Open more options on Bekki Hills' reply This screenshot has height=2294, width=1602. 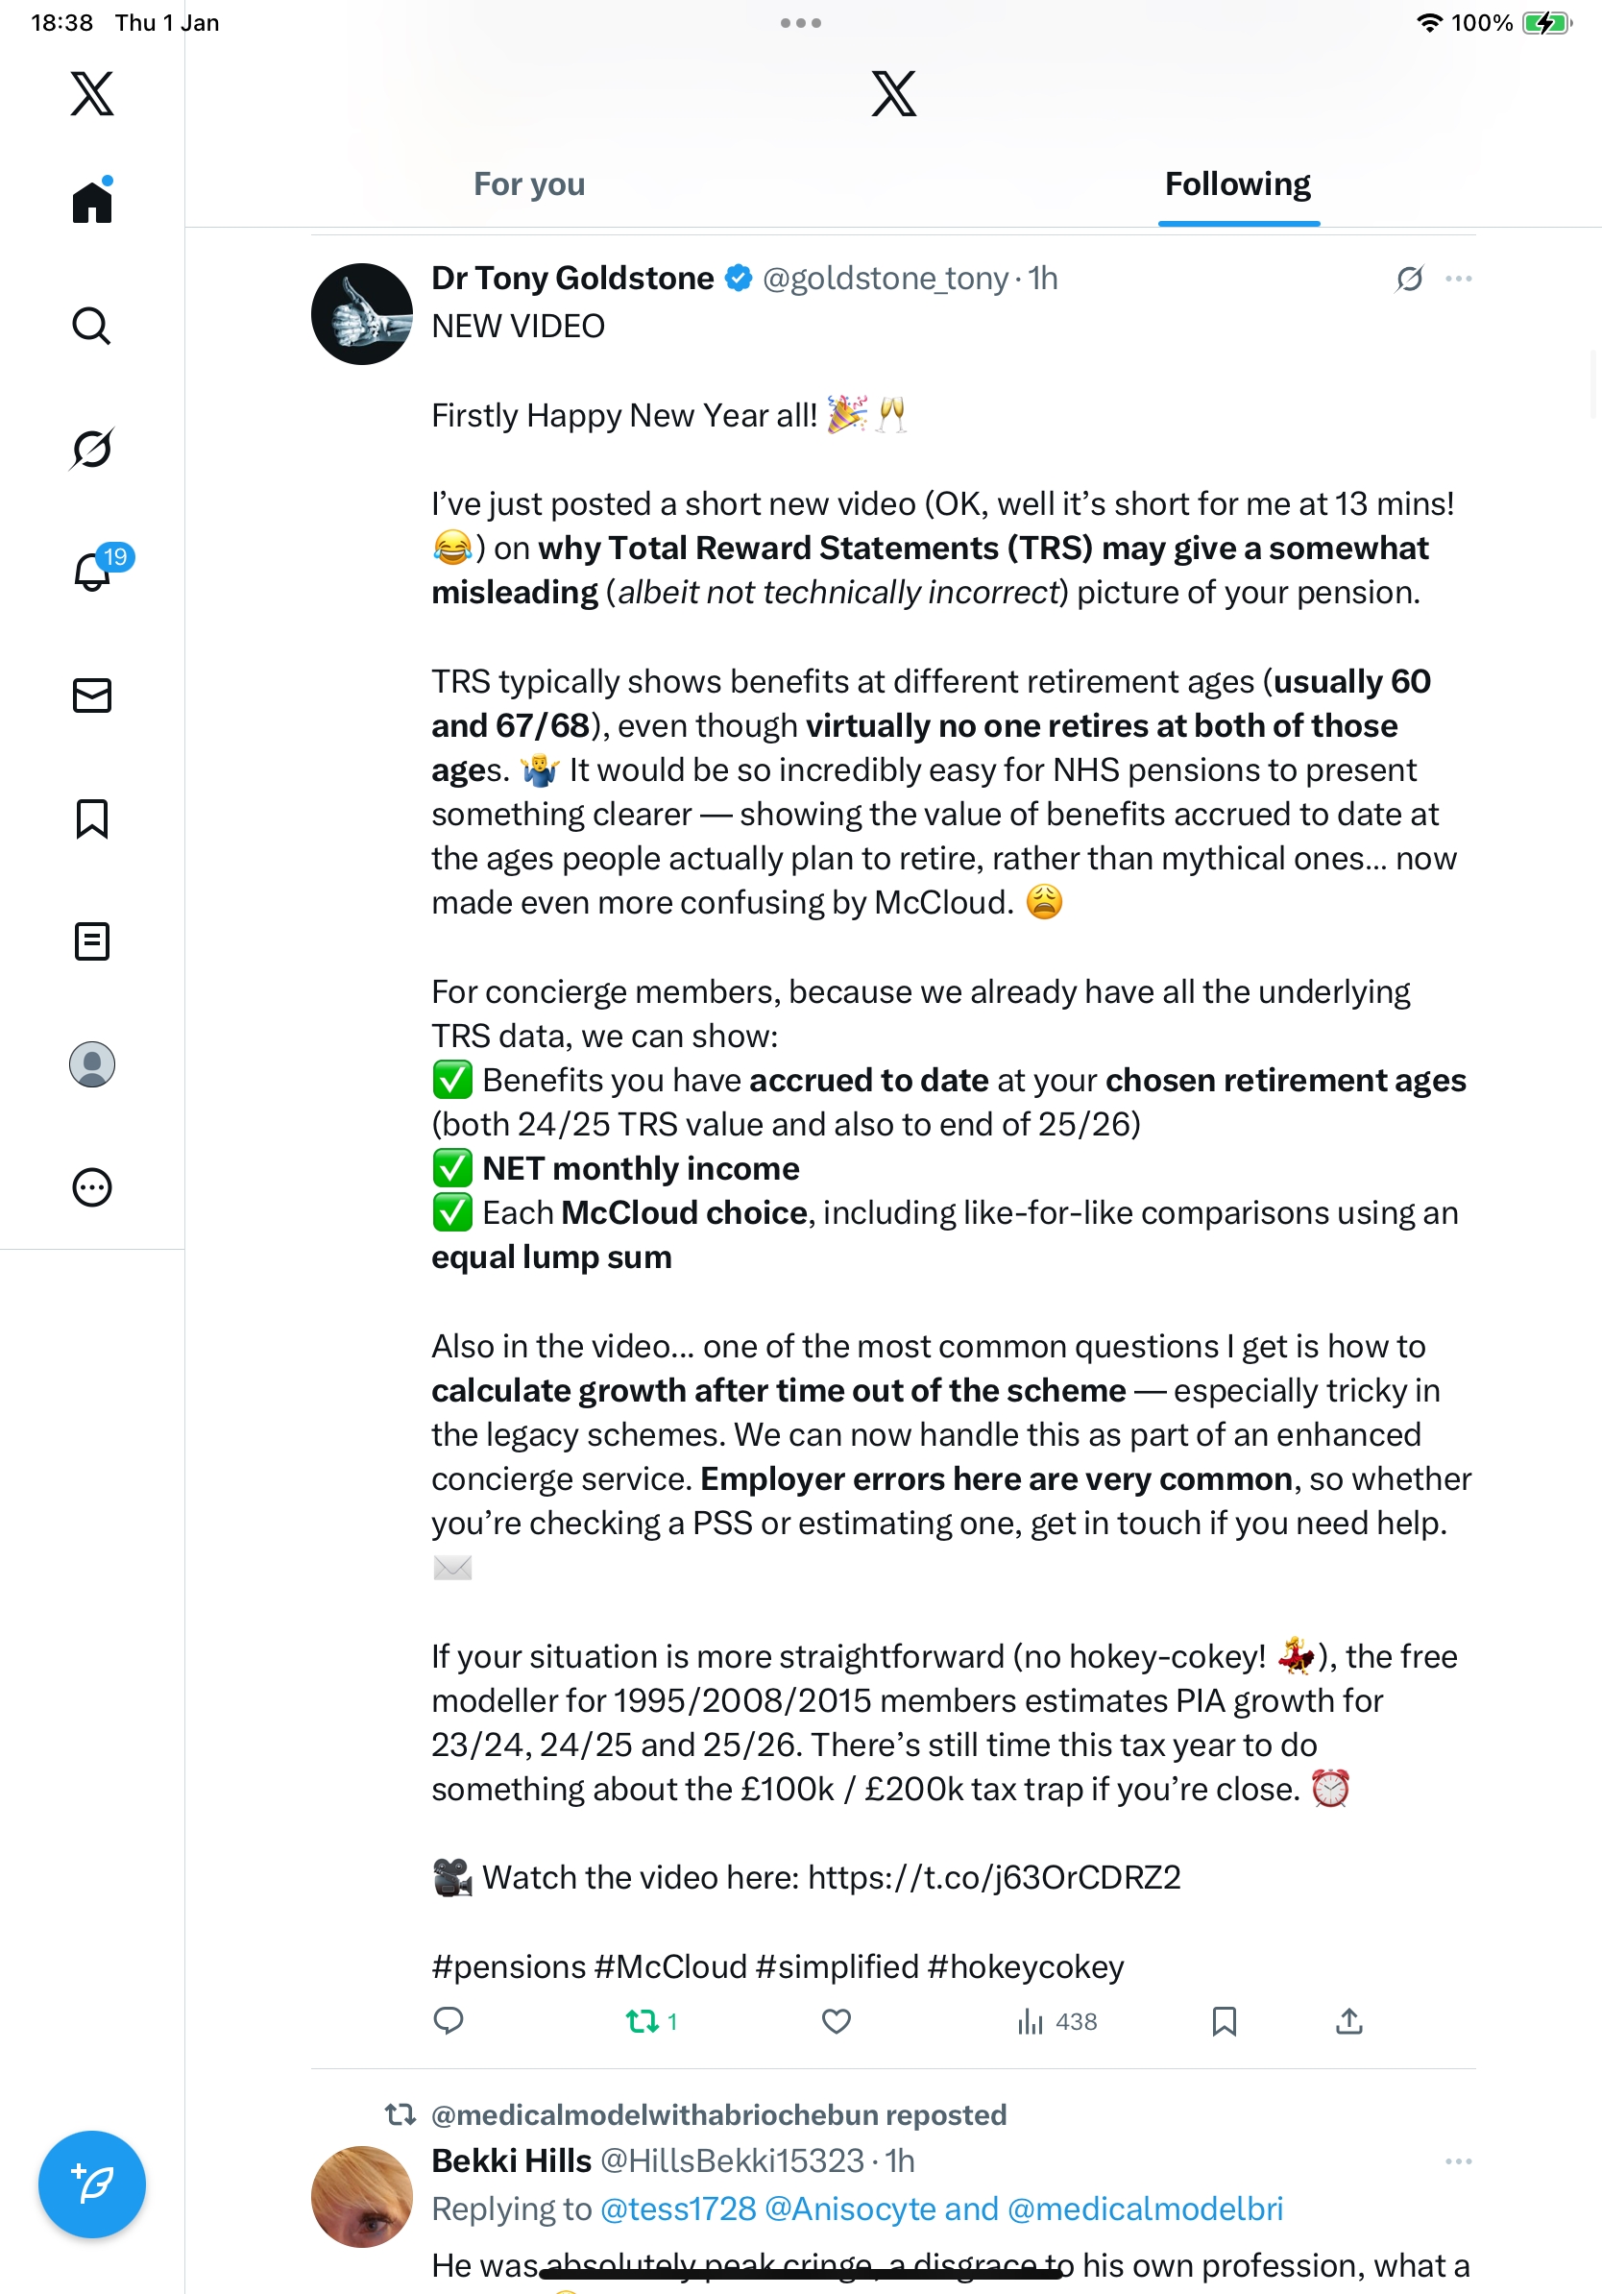point(1458,2161)
